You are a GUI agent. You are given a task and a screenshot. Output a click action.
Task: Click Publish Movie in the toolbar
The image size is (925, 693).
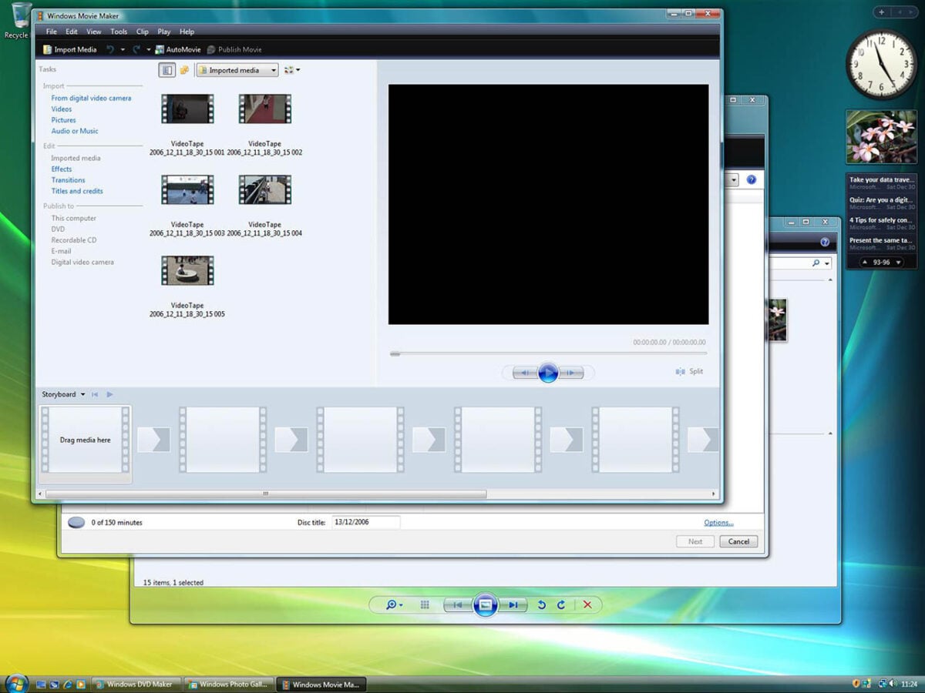point(234,49)
